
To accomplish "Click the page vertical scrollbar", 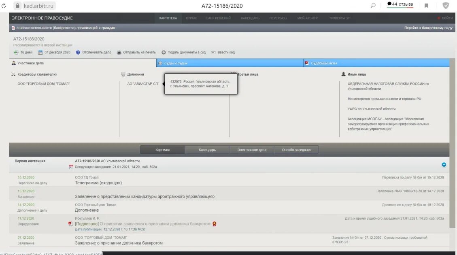I will [x=452, y=143].
